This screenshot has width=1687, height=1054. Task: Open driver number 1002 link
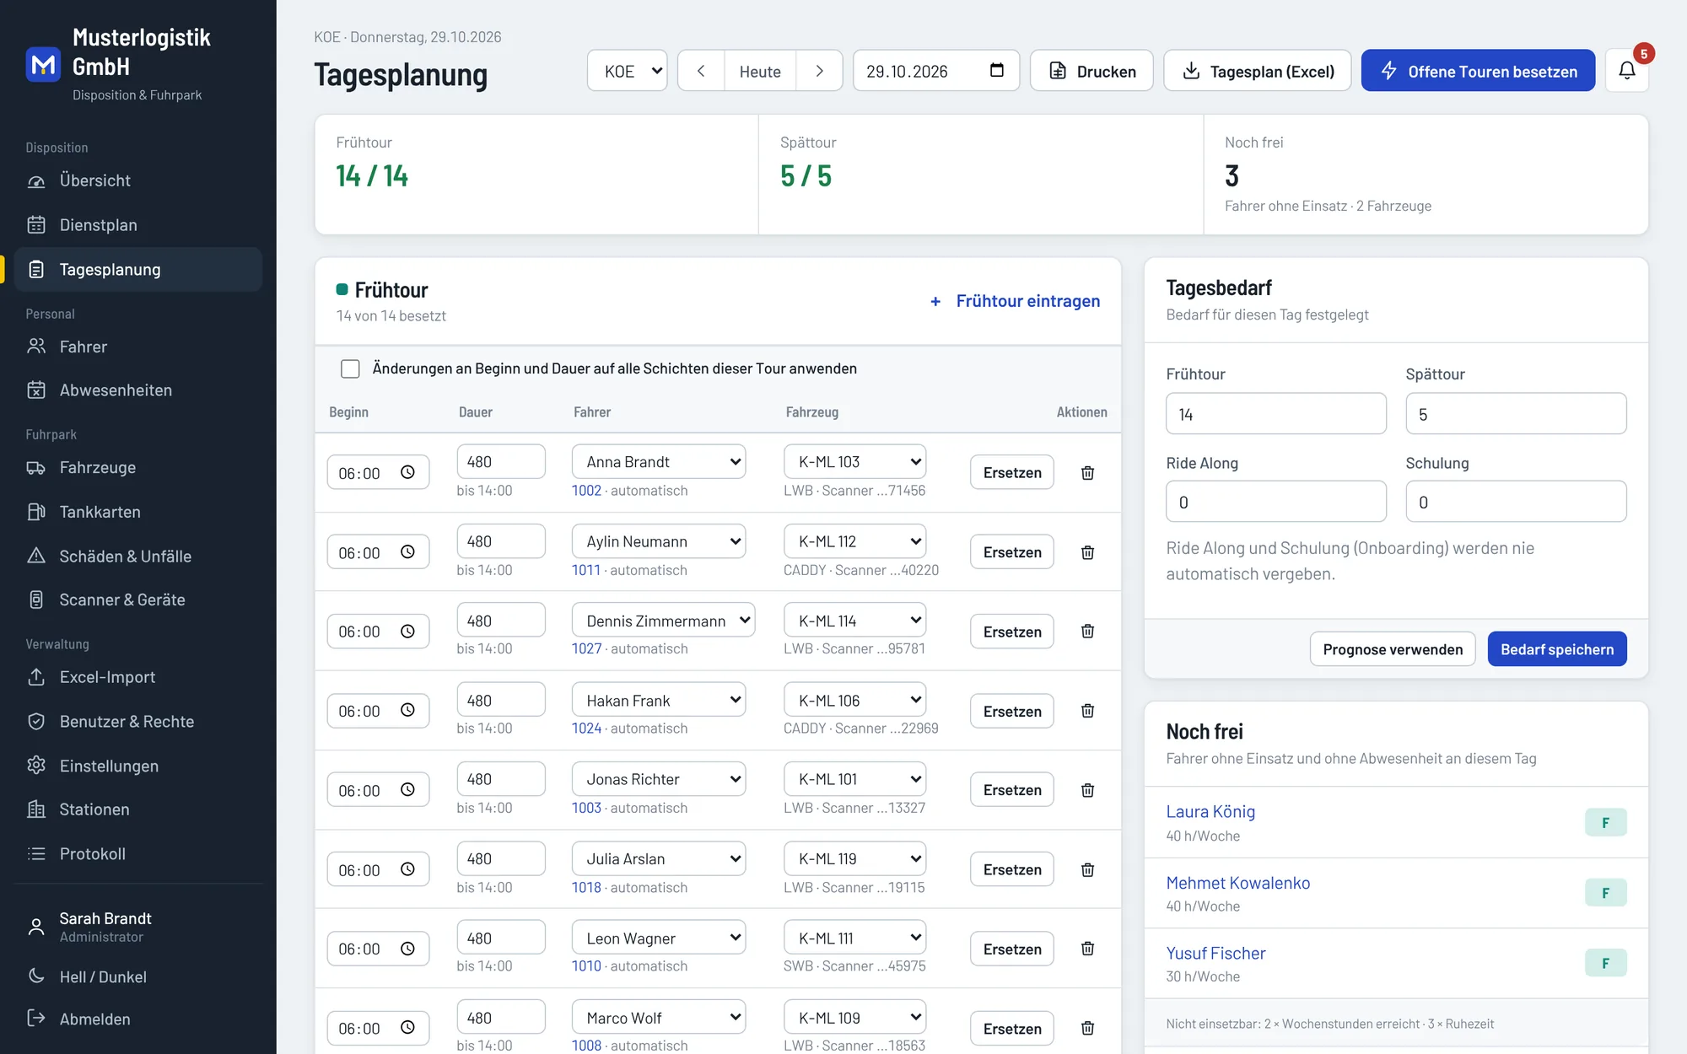(x=586, y=491)
